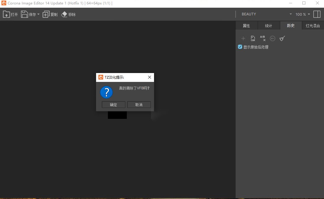Image resolution: width=324 pixels, height=199 pixels.
Task: Uncheck the 显示原始后处理 checkbox
Action: (240, 47)
